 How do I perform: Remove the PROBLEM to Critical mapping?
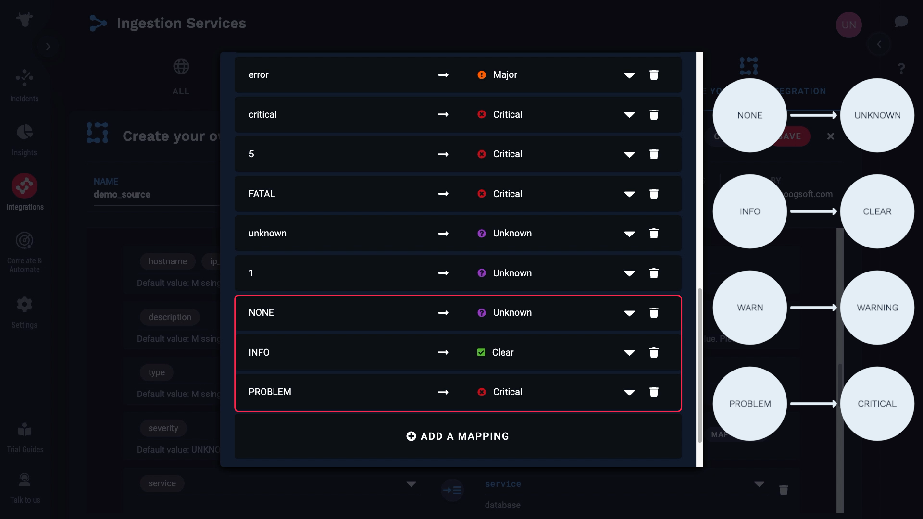(654, 392)
